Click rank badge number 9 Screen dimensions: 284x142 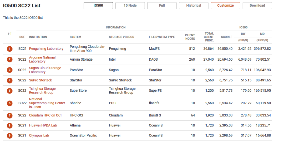click(x=10, y=135)
